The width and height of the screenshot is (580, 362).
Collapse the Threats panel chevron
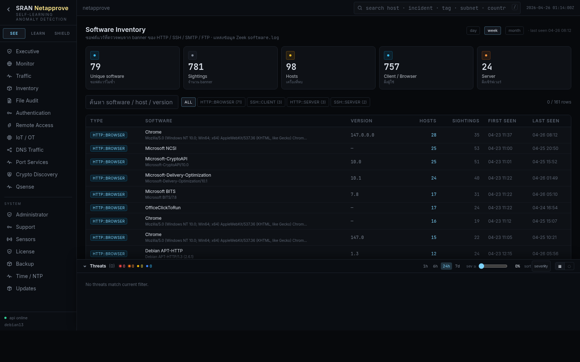[x=85, y=266]
